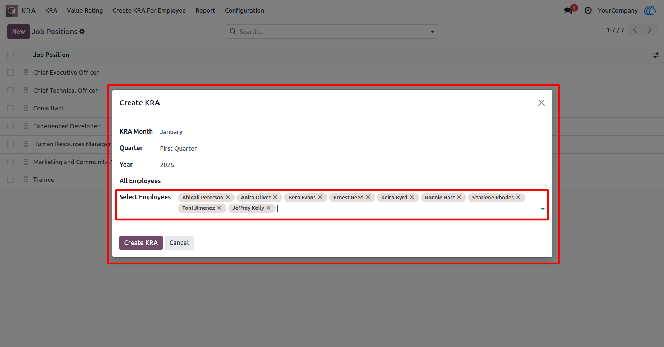Screen dimensions: 664x347
Task: Open the Consultant job position row
Action: tap(49, 108)
